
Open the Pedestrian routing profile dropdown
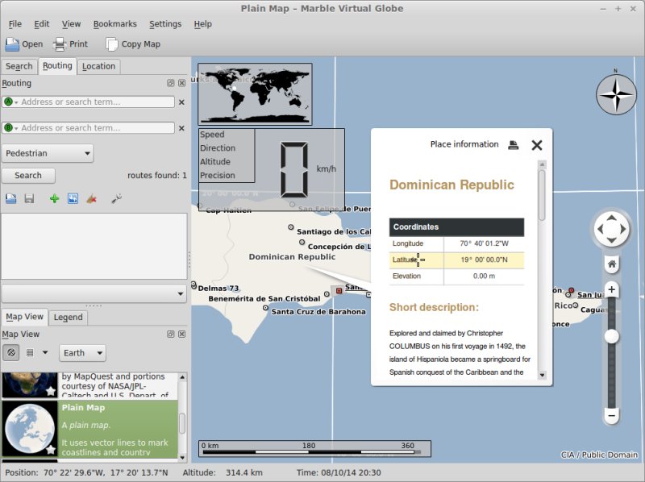(x=48, y=153)
